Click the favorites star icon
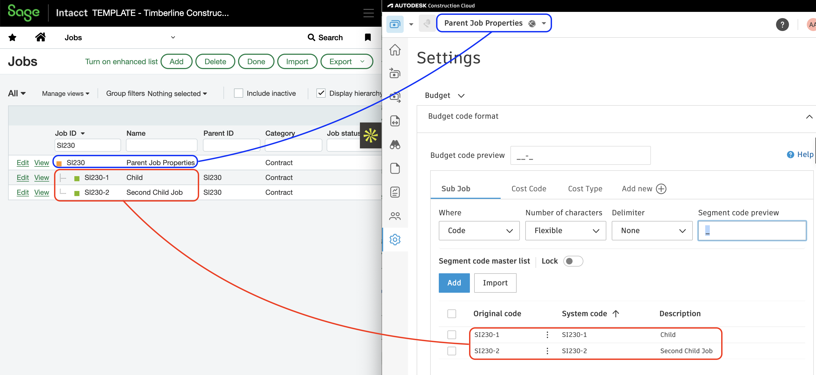 coord(12,37)
